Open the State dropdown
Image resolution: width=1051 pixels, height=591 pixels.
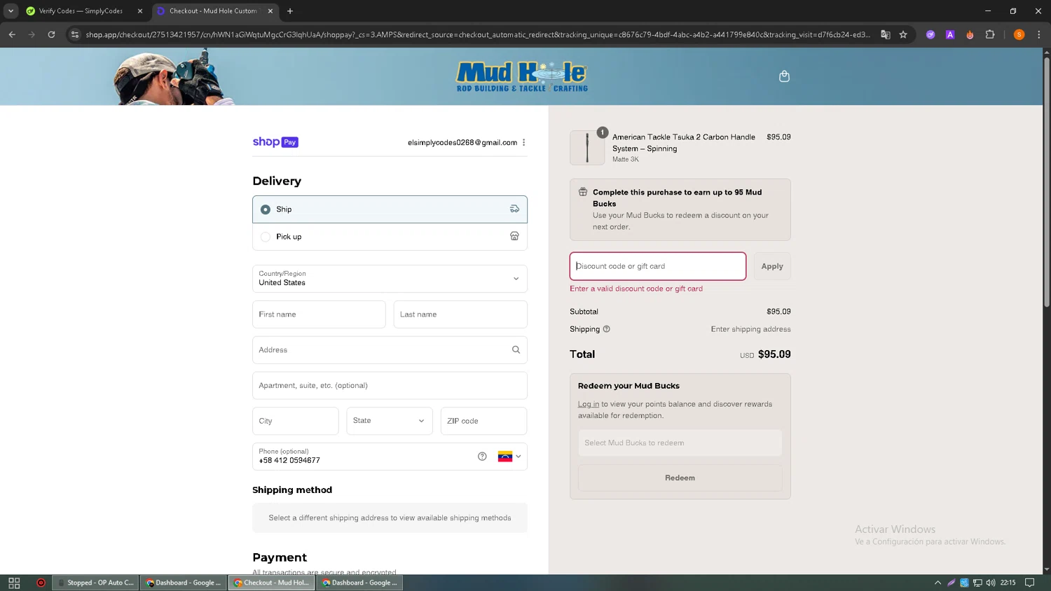point(390,421)
